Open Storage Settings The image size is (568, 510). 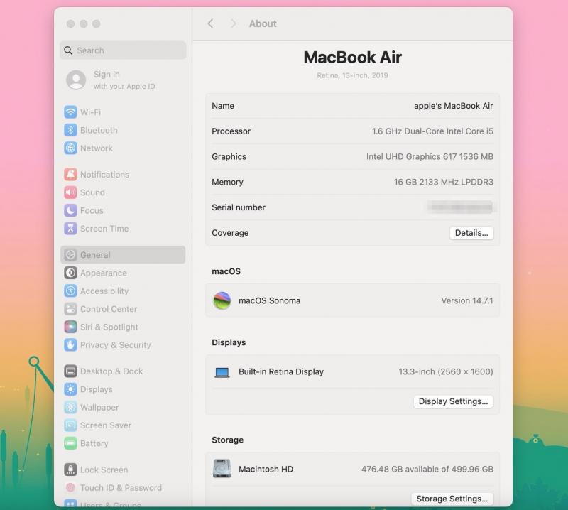452,499
